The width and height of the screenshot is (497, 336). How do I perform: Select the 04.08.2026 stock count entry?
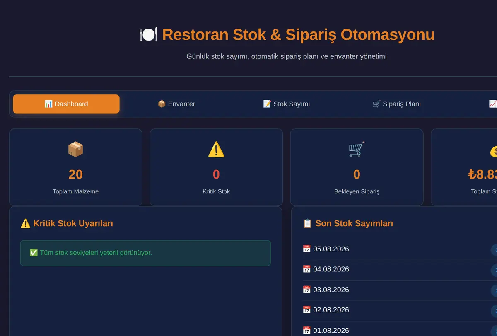(400, 269)
